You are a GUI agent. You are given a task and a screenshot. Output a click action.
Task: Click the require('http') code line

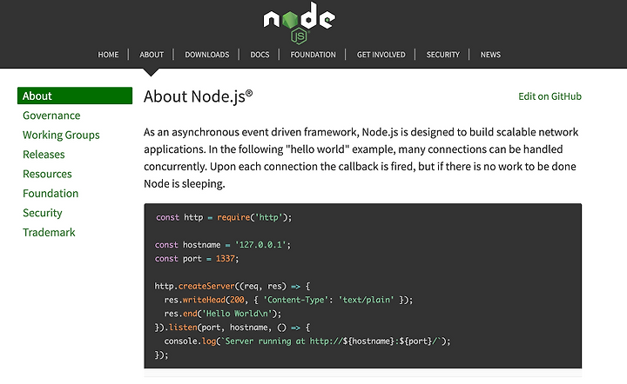coord(224,217)
